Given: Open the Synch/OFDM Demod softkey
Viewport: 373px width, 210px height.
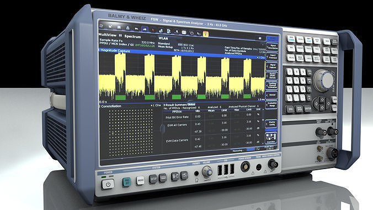Looking at the screenshot, I should (271, 76).
